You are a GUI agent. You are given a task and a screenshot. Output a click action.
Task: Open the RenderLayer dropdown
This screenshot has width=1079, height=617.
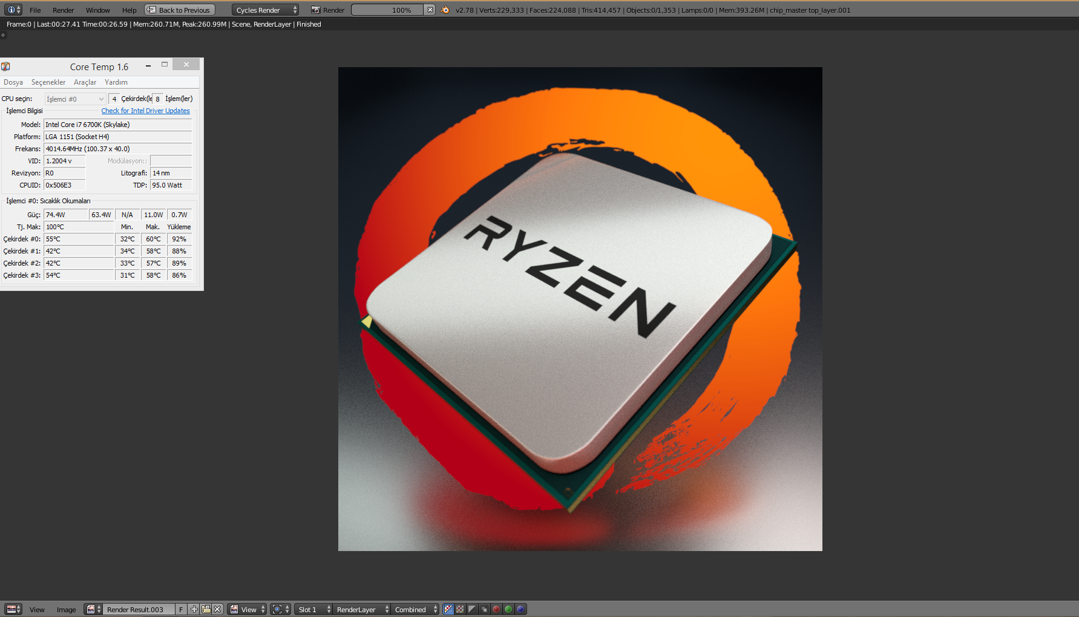coord(362,609)
